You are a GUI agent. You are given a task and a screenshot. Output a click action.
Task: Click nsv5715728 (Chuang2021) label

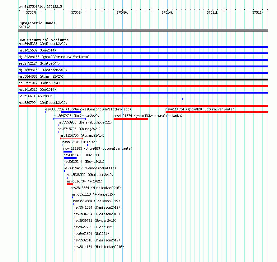click(79, 129)
